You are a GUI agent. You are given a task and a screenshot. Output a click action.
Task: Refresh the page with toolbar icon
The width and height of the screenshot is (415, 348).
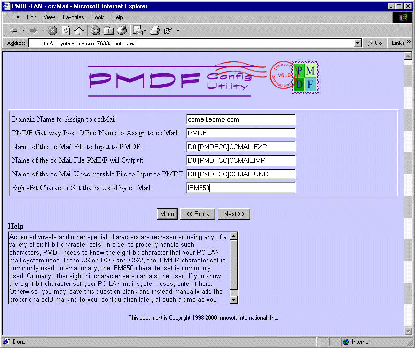tap(66, 30)
